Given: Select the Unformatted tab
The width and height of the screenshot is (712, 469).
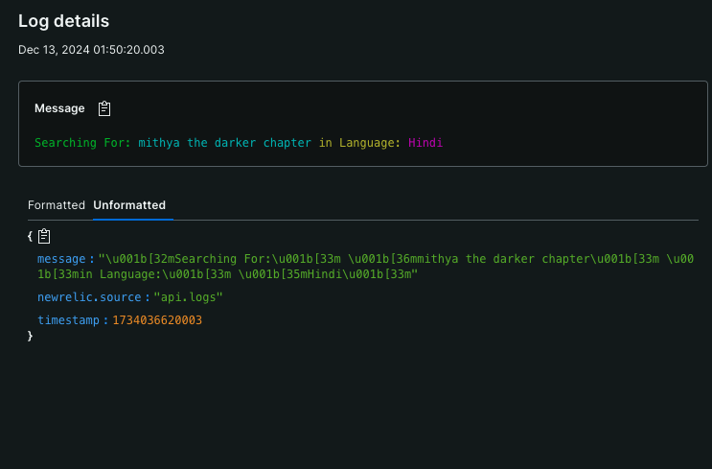Looking at the screenshot, I should [129, 205].
